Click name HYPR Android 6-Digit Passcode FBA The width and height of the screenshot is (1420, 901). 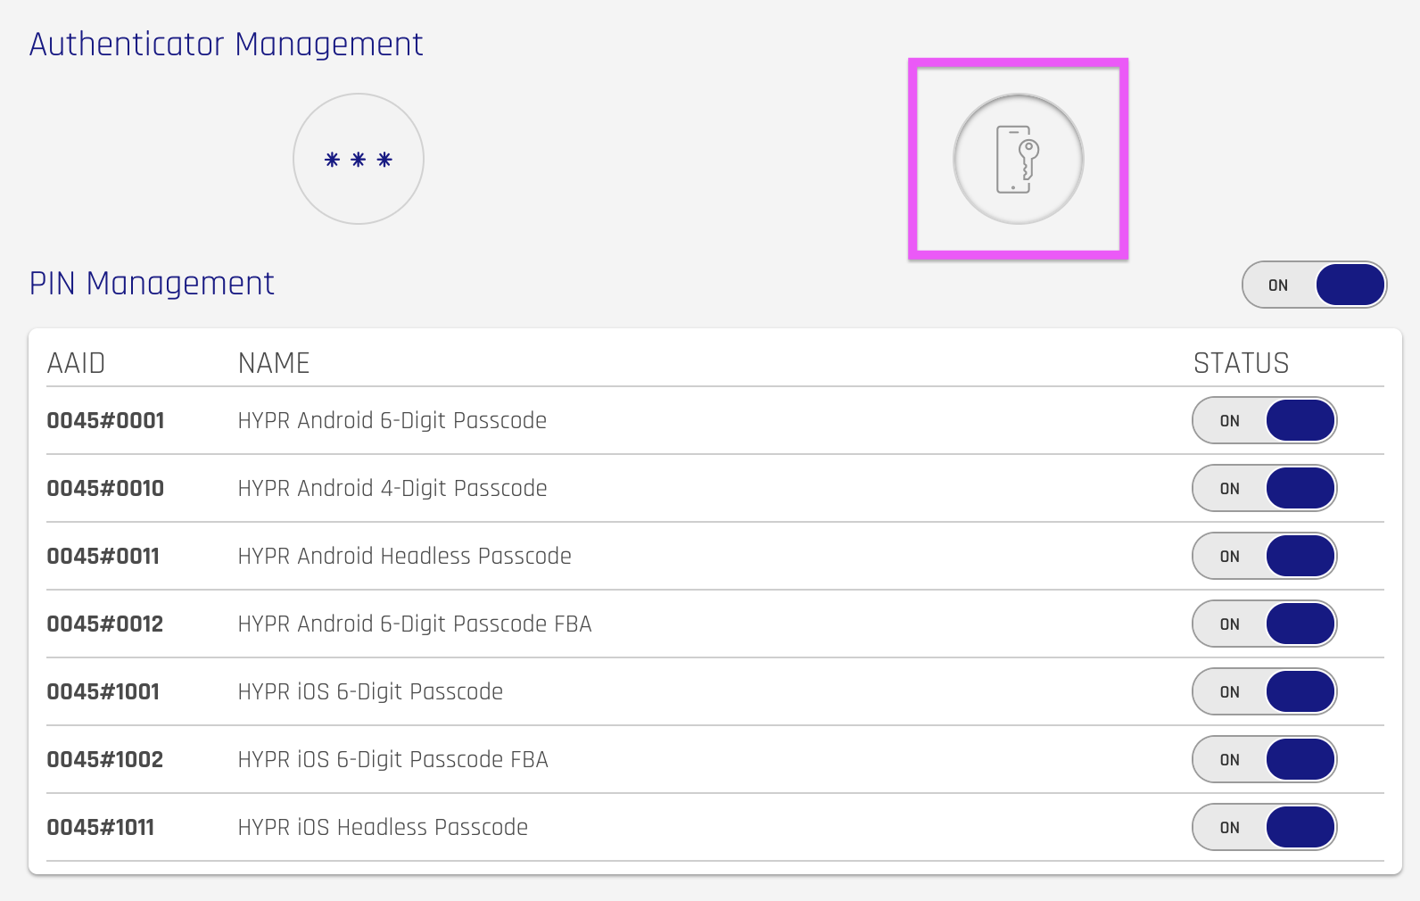[415, 624]
